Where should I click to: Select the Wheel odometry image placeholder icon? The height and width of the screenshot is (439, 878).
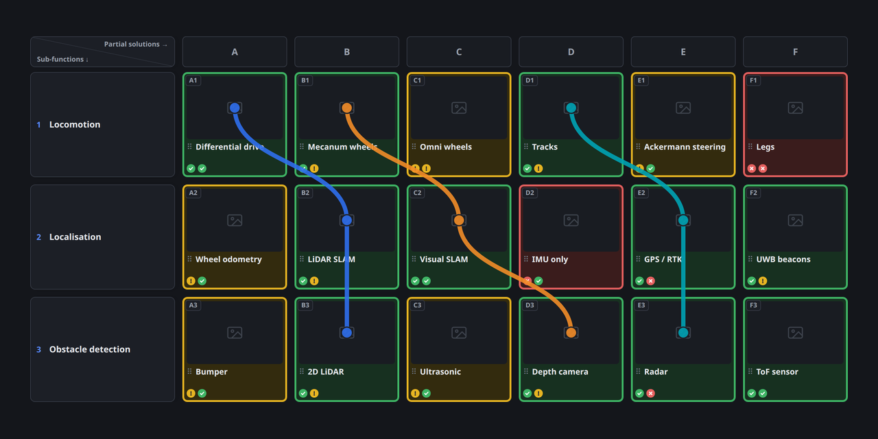click(235, 220)
